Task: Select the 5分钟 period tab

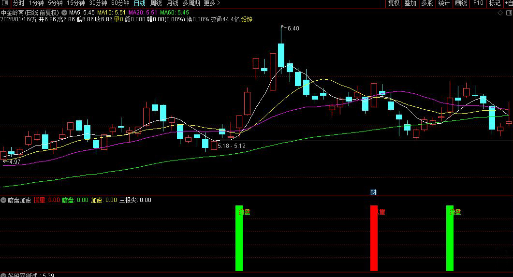Action: pos(55,3)
